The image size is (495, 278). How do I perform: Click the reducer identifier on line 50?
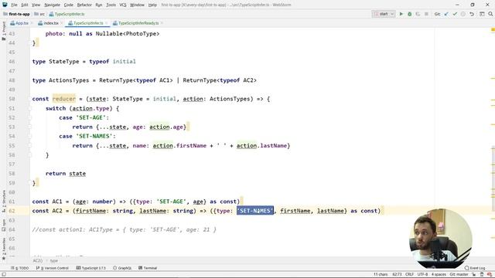point(64,99)
